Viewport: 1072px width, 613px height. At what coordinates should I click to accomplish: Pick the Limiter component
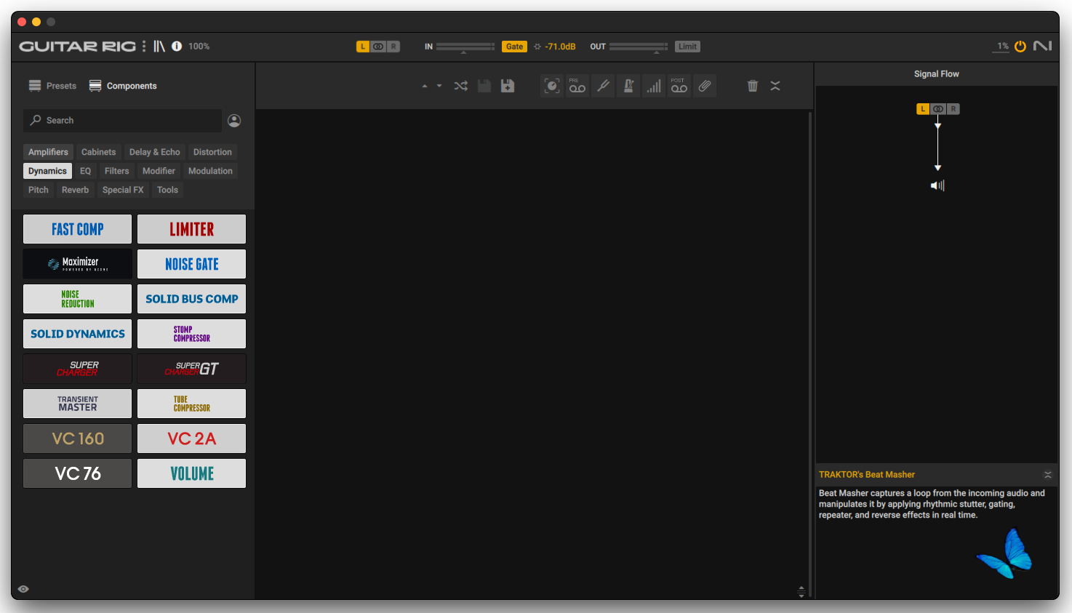point(192,229)
